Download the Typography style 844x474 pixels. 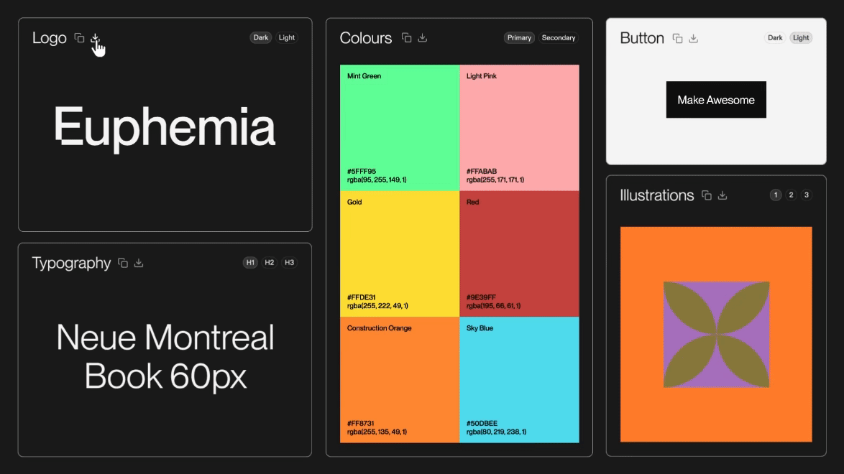139,263
